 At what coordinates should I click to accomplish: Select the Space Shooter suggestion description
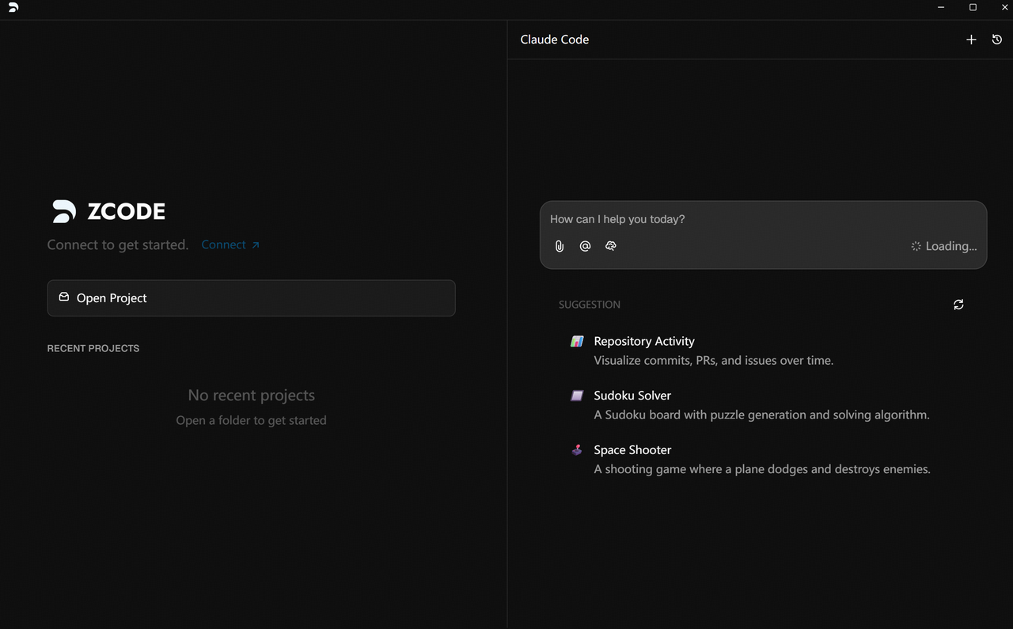[x=761, y=469]
